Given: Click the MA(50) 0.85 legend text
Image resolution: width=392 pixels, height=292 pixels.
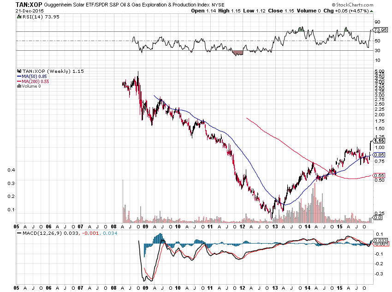Looking at the screenshot, I should point(34,77).
